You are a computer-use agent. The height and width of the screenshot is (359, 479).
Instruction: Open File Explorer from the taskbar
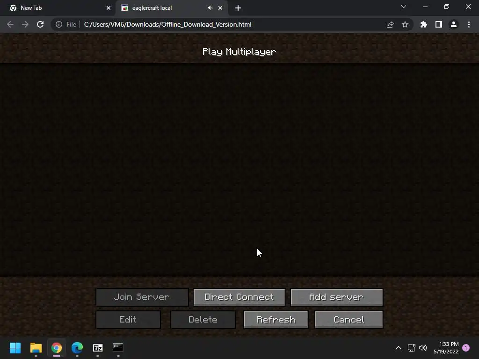36,348
